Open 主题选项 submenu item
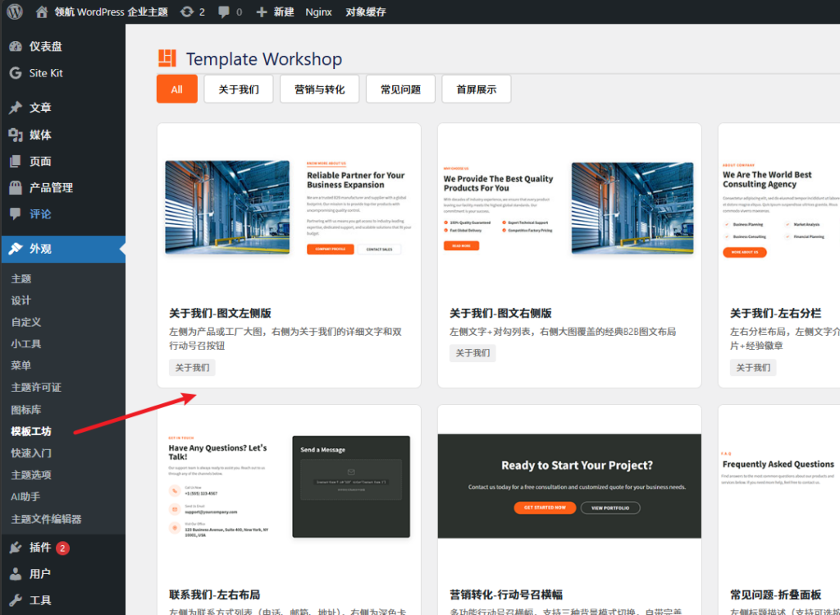The height and width of the screenshot is (615, 840). tap(31, 475)
